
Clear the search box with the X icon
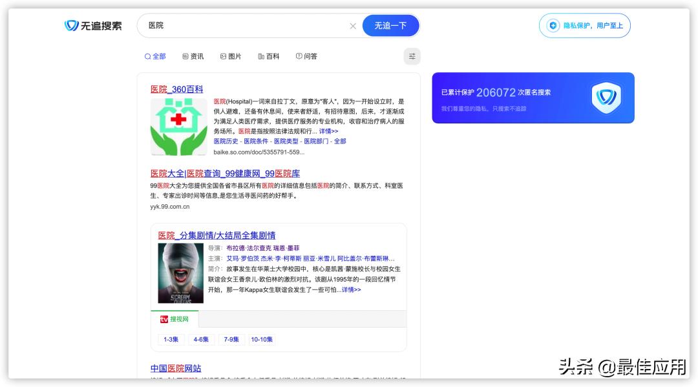coord(353,25)
